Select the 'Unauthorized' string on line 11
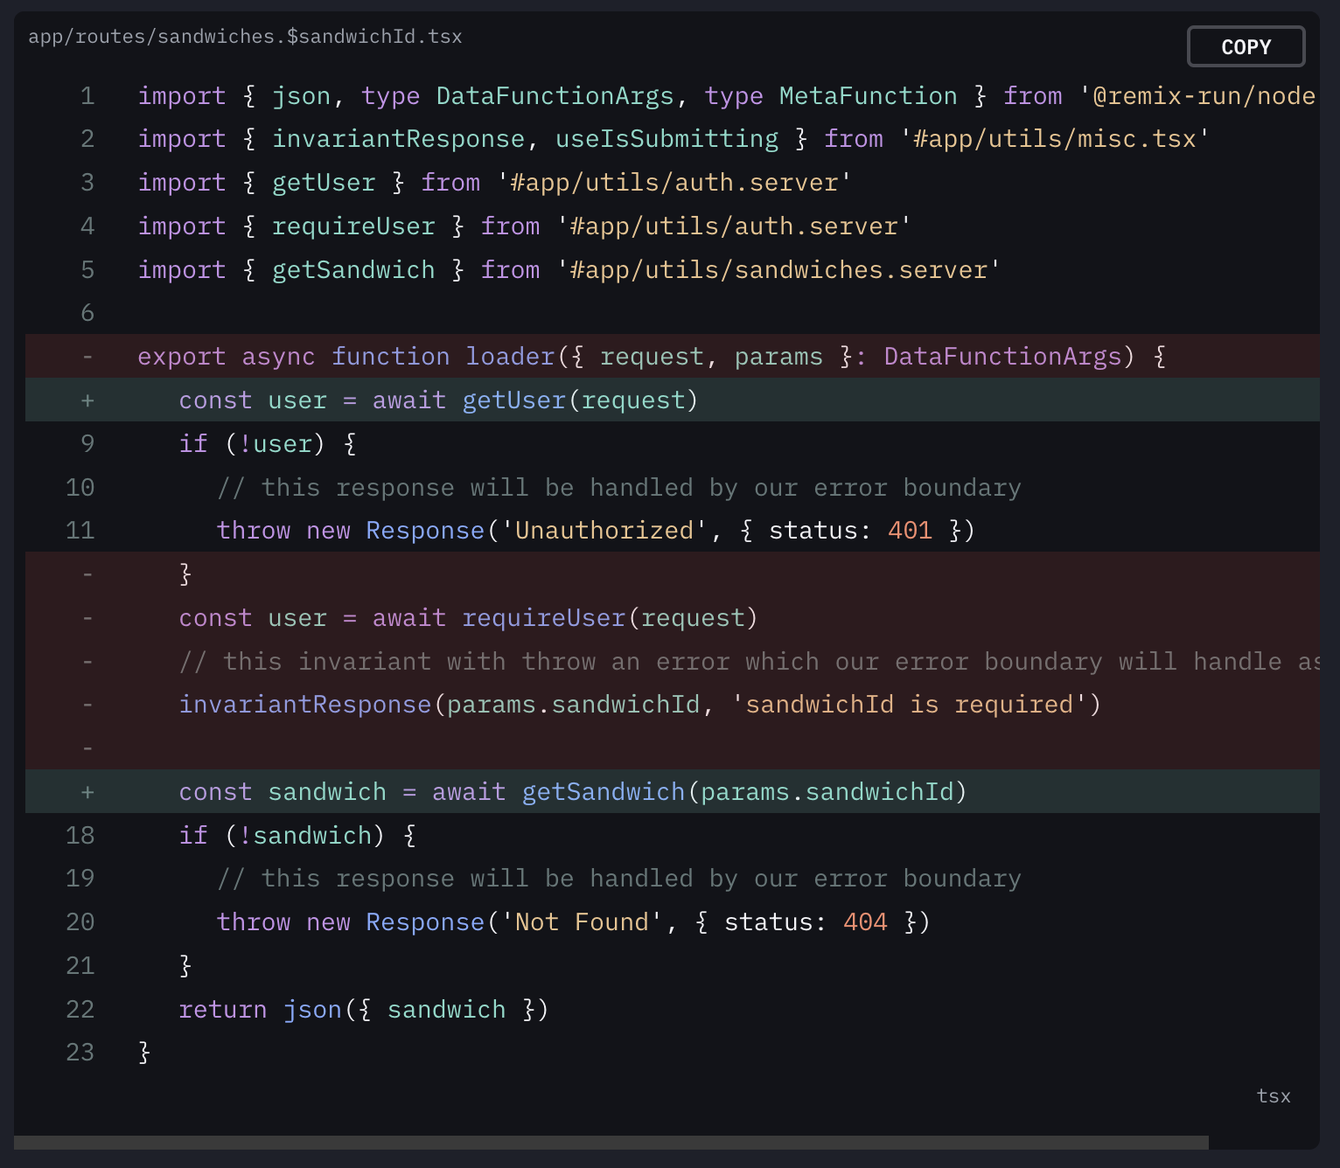The width and height of the screenshot is (1340, 1168). point(605,530)
